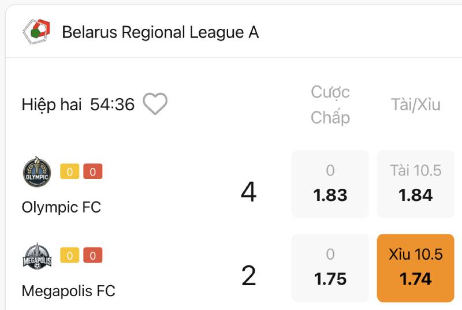This screenshot has width=462, height=310.
Task: Favorite this match with the heart icon
Action: (x=155, y=104)
